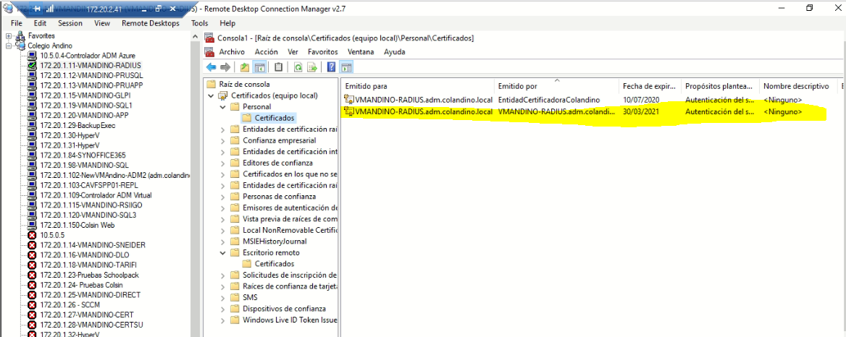The width and height of the screenshot is (846, 337).
Task: Open the Acción menu
Action: coord(266,52)
